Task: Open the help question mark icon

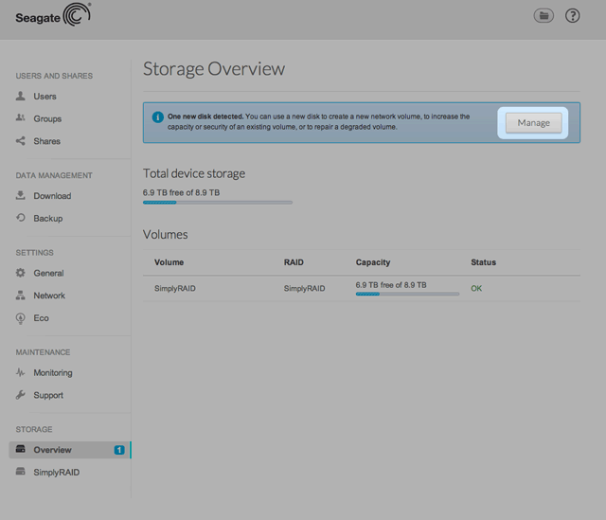Action: pos(573,16)
